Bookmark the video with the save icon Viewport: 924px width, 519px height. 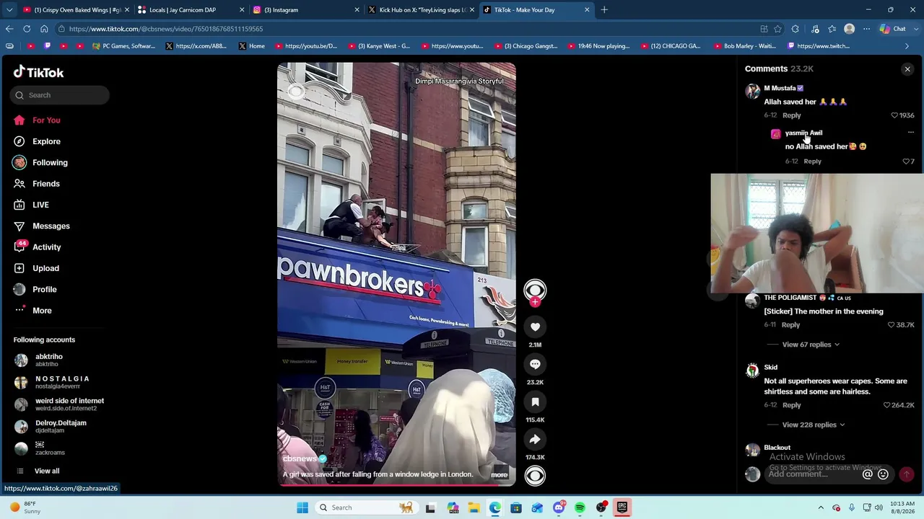coord(535,402)
